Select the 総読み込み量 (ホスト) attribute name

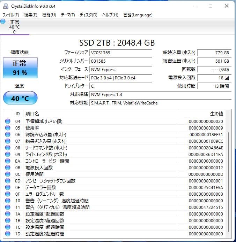pos(46,134)
